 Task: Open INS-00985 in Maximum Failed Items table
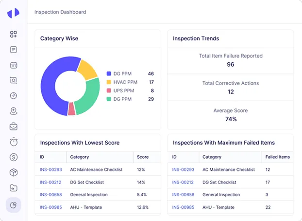tap(183, 207)
